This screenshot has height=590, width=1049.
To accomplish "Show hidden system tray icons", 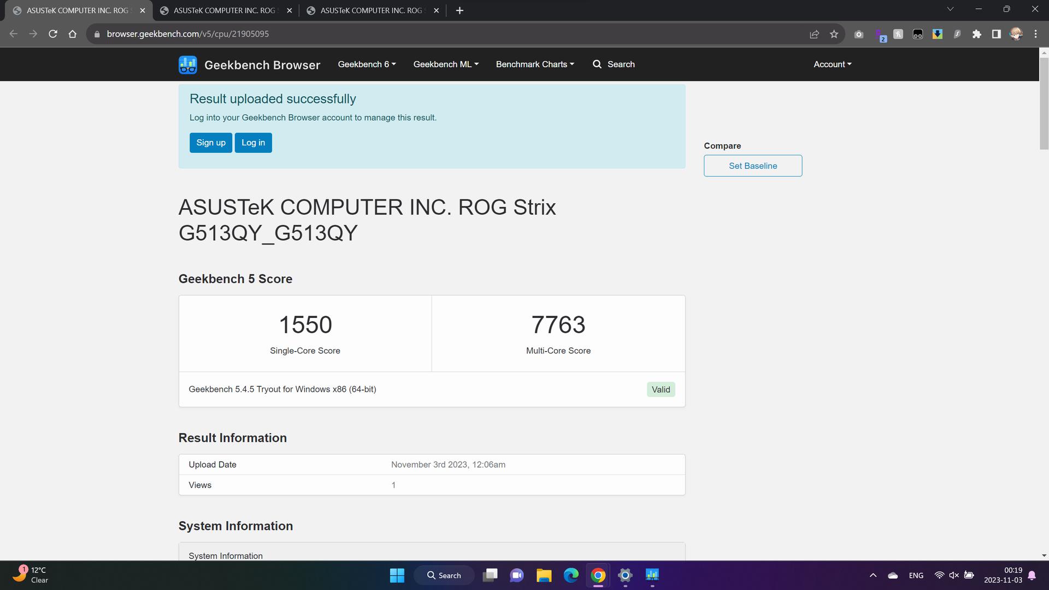I will [x=873, y=575].
